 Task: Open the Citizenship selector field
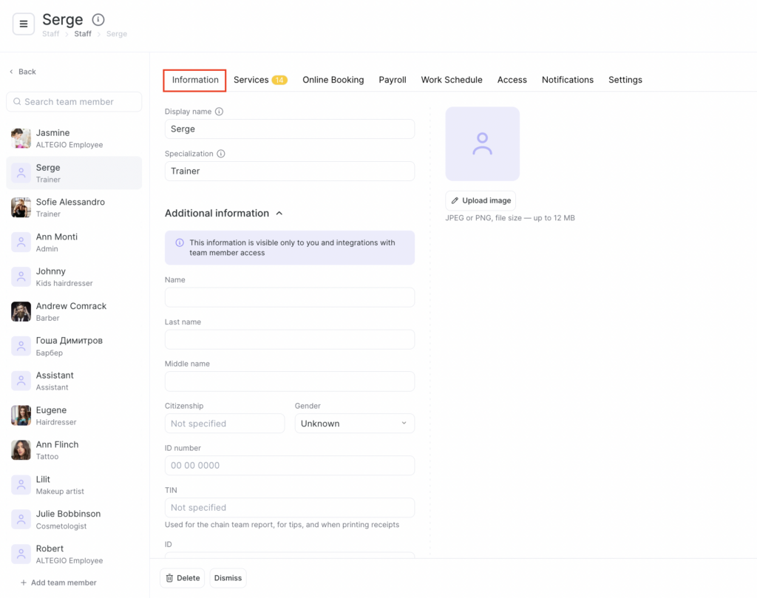coord(224,424)
